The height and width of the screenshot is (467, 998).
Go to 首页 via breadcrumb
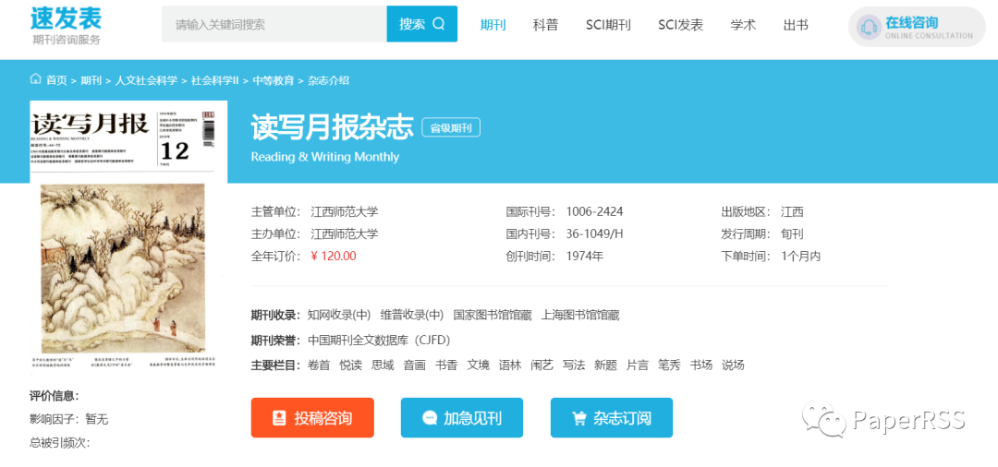point(56,80)
